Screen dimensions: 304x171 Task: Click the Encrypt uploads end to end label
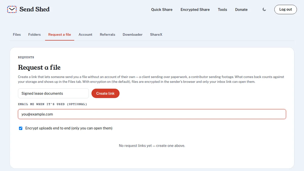69,128
